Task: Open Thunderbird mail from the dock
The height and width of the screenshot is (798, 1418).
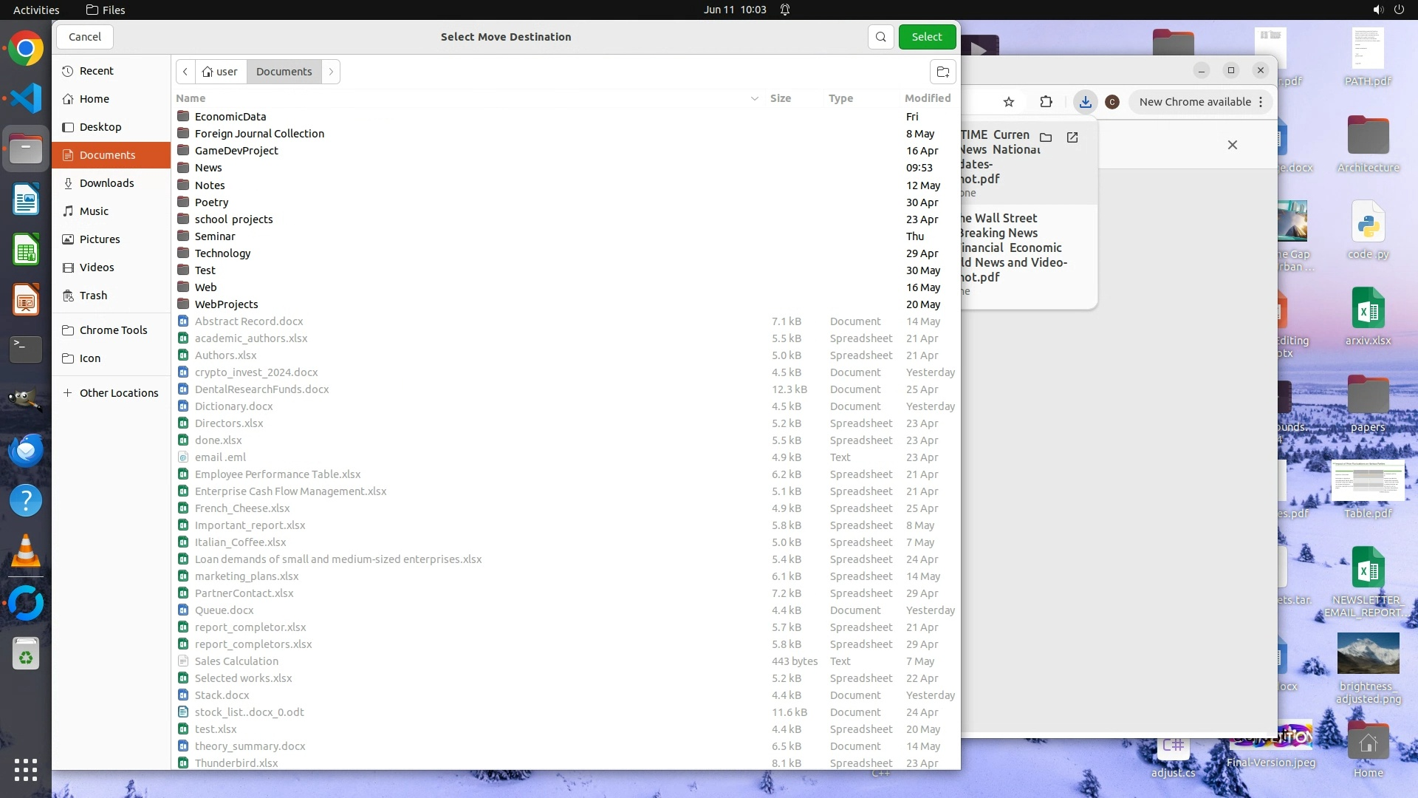Action: coord(26,450)
